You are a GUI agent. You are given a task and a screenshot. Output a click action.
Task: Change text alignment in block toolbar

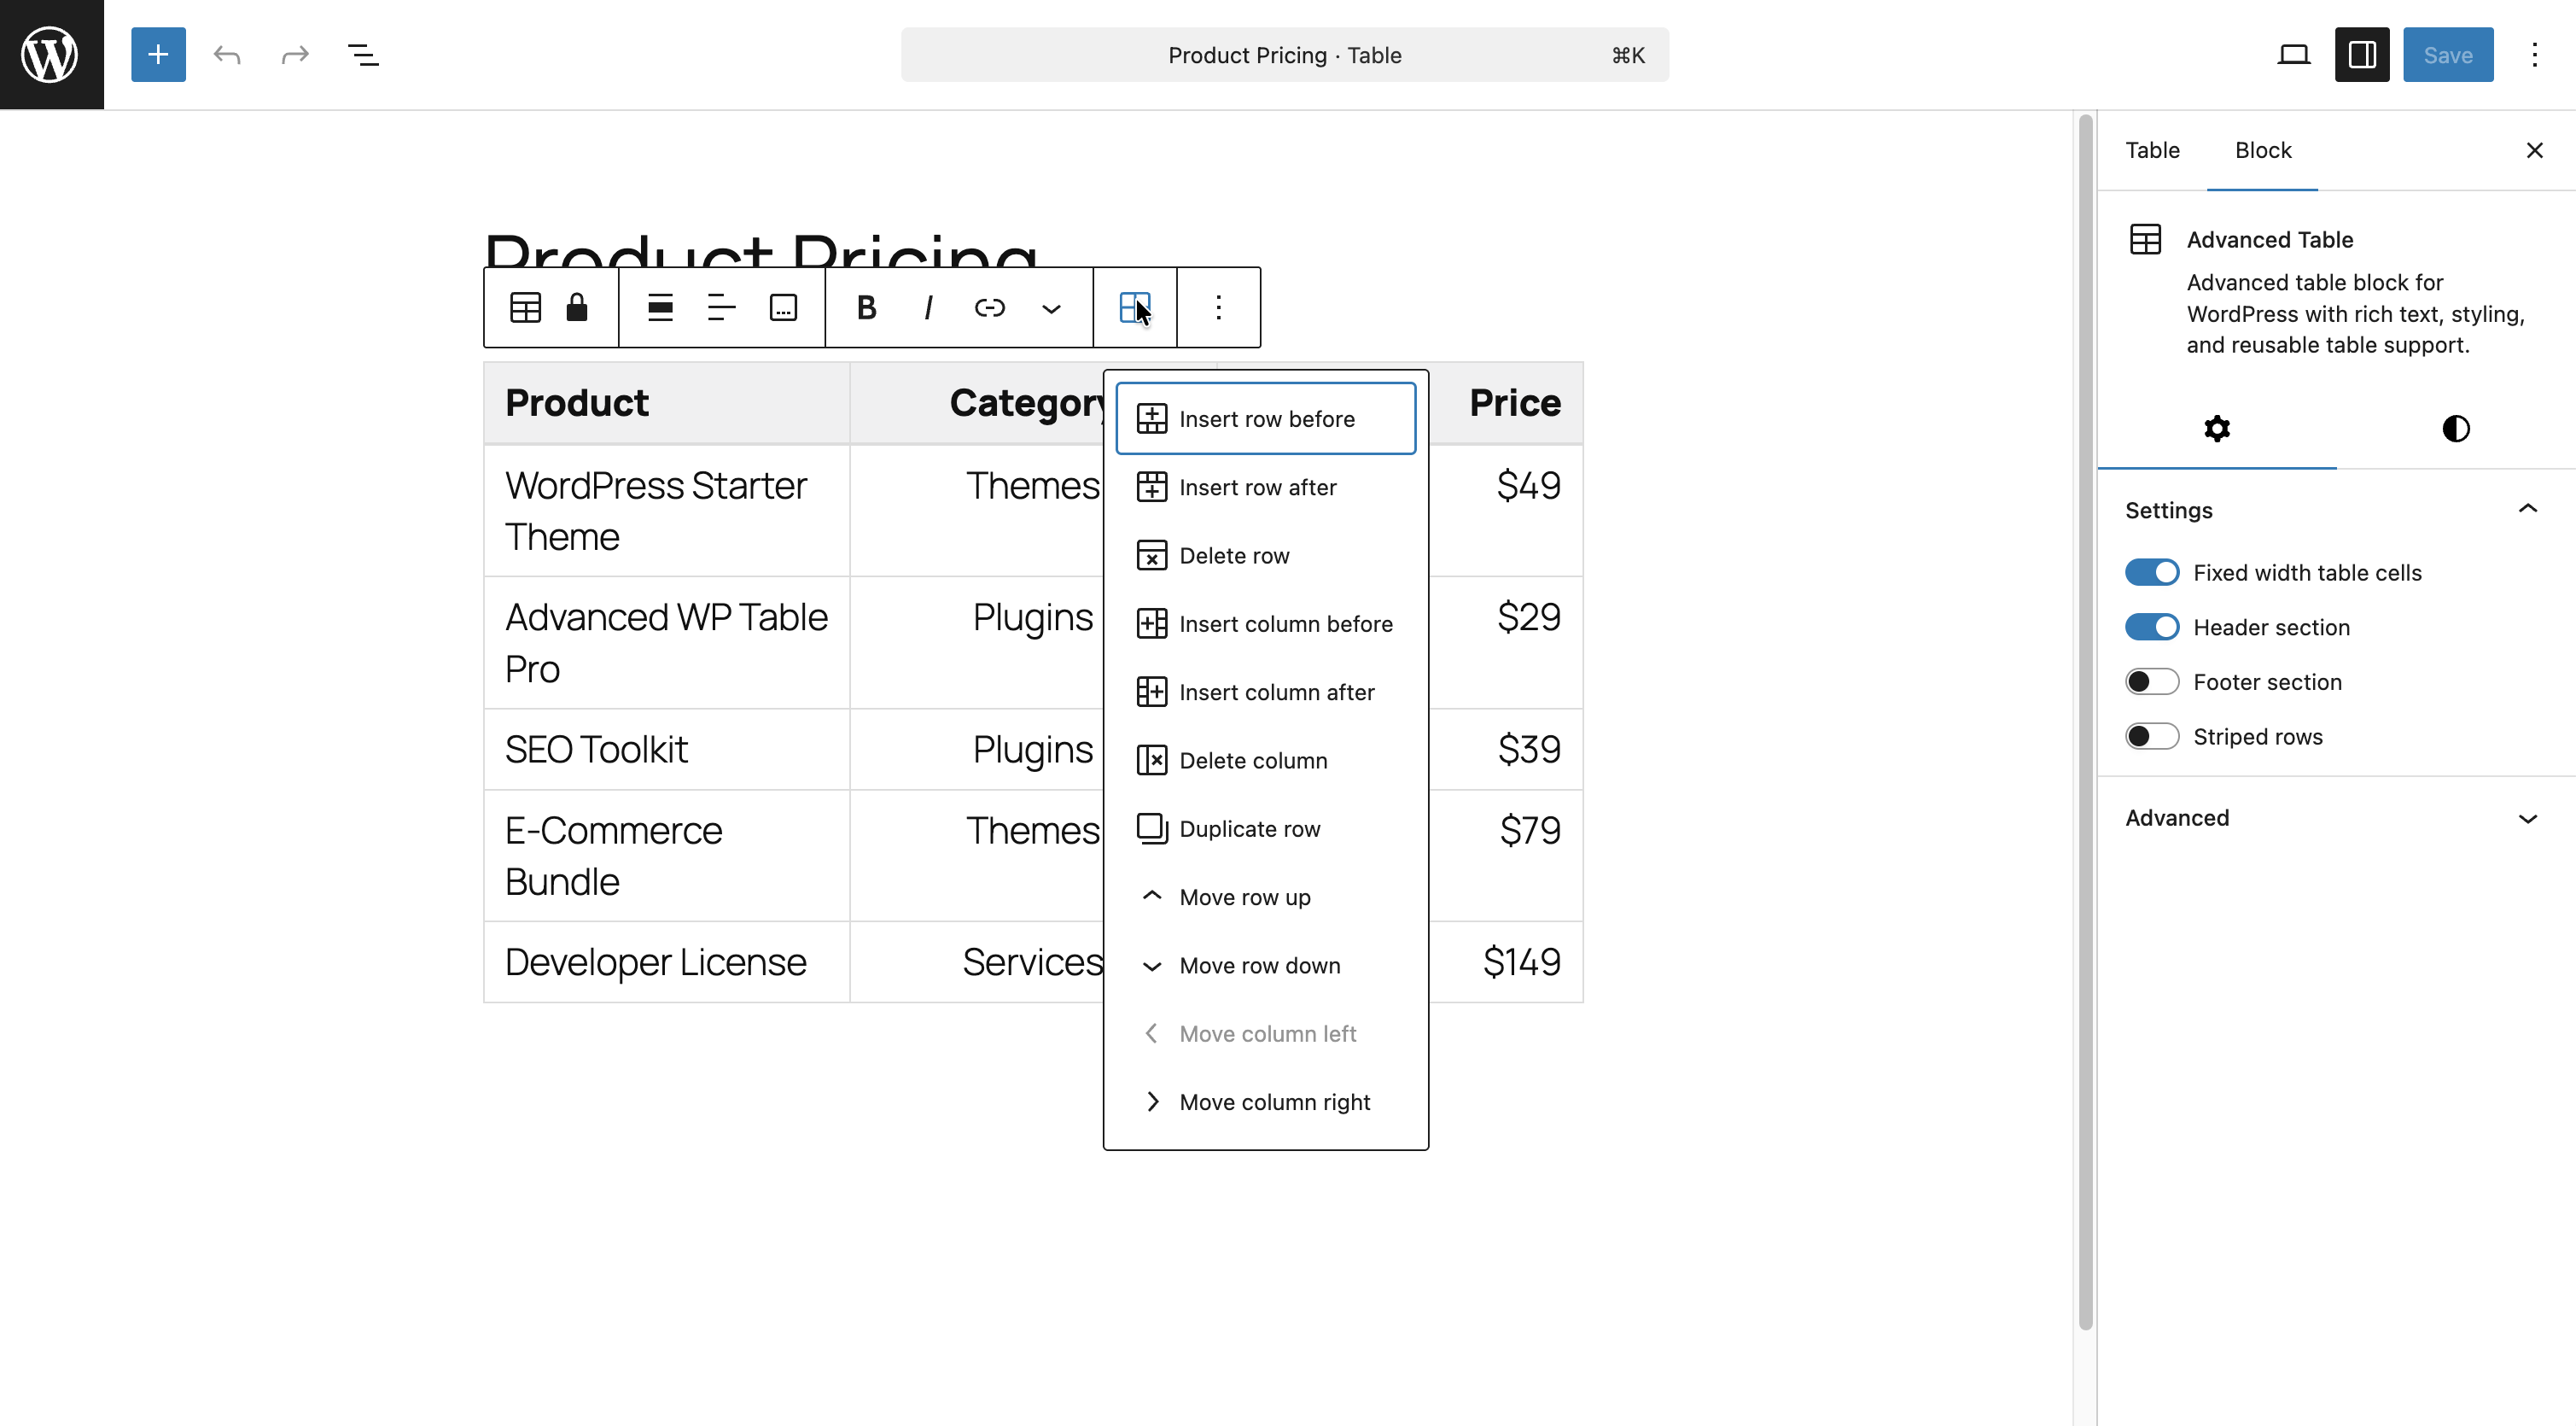point(722,307)
